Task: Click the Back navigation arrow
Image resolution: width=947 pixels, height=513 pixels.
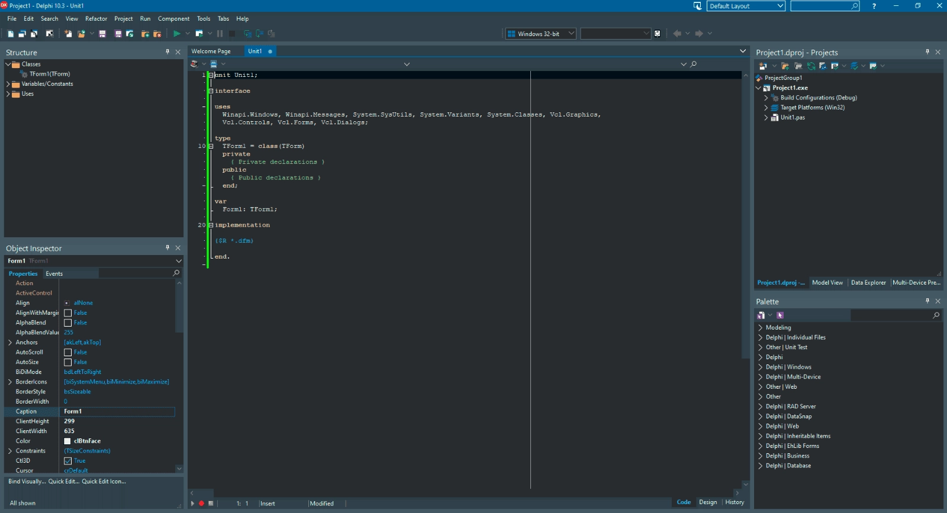Action: tap(677, 34)
